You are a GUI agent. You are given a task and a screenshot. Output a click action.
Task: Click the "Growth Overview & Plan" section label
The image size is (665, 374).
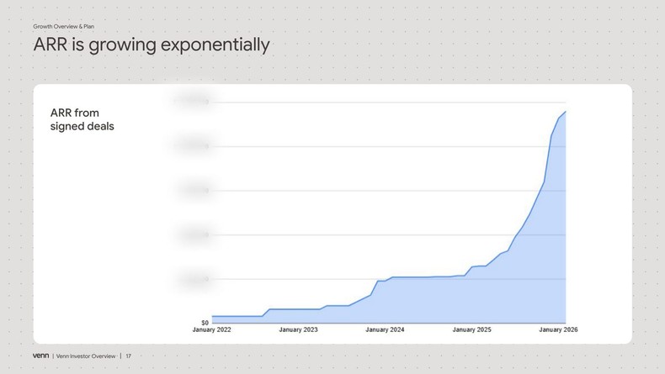point(63,27)
